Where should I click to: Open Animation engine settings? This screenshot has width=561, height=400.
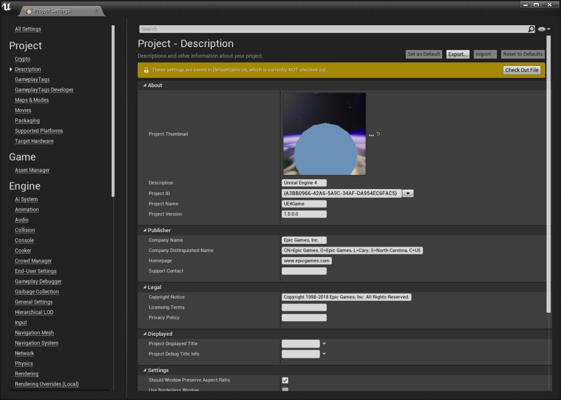click(x=27, y=210)
